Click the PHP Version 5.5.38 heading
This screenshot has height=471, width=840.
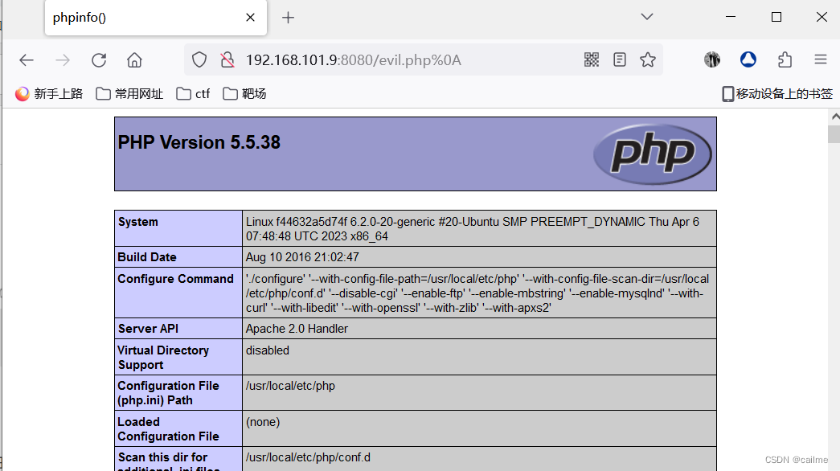coord(199,142)
